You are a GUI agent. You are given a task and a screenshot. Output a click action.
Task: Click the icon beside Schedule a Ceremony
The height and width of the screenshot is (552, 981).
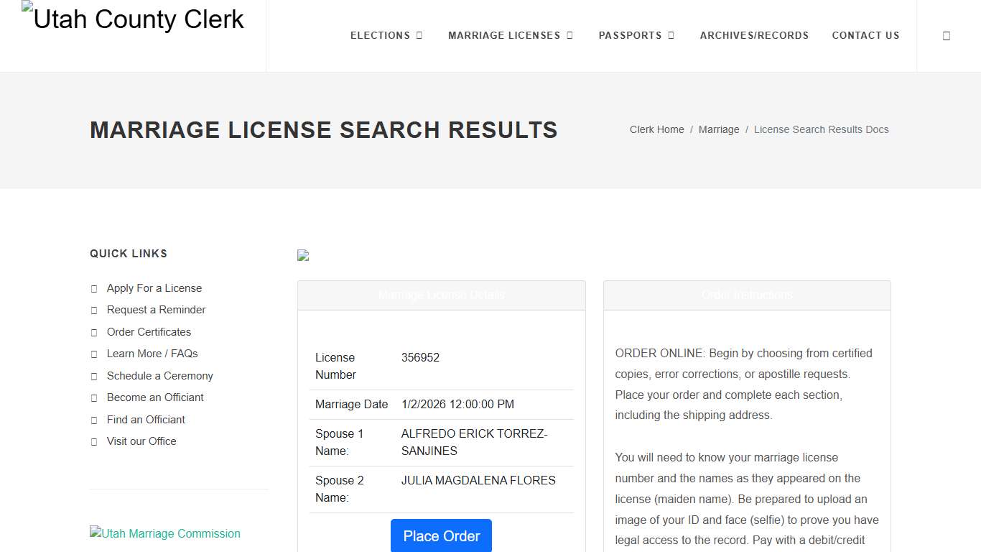[x=94, y=376]
